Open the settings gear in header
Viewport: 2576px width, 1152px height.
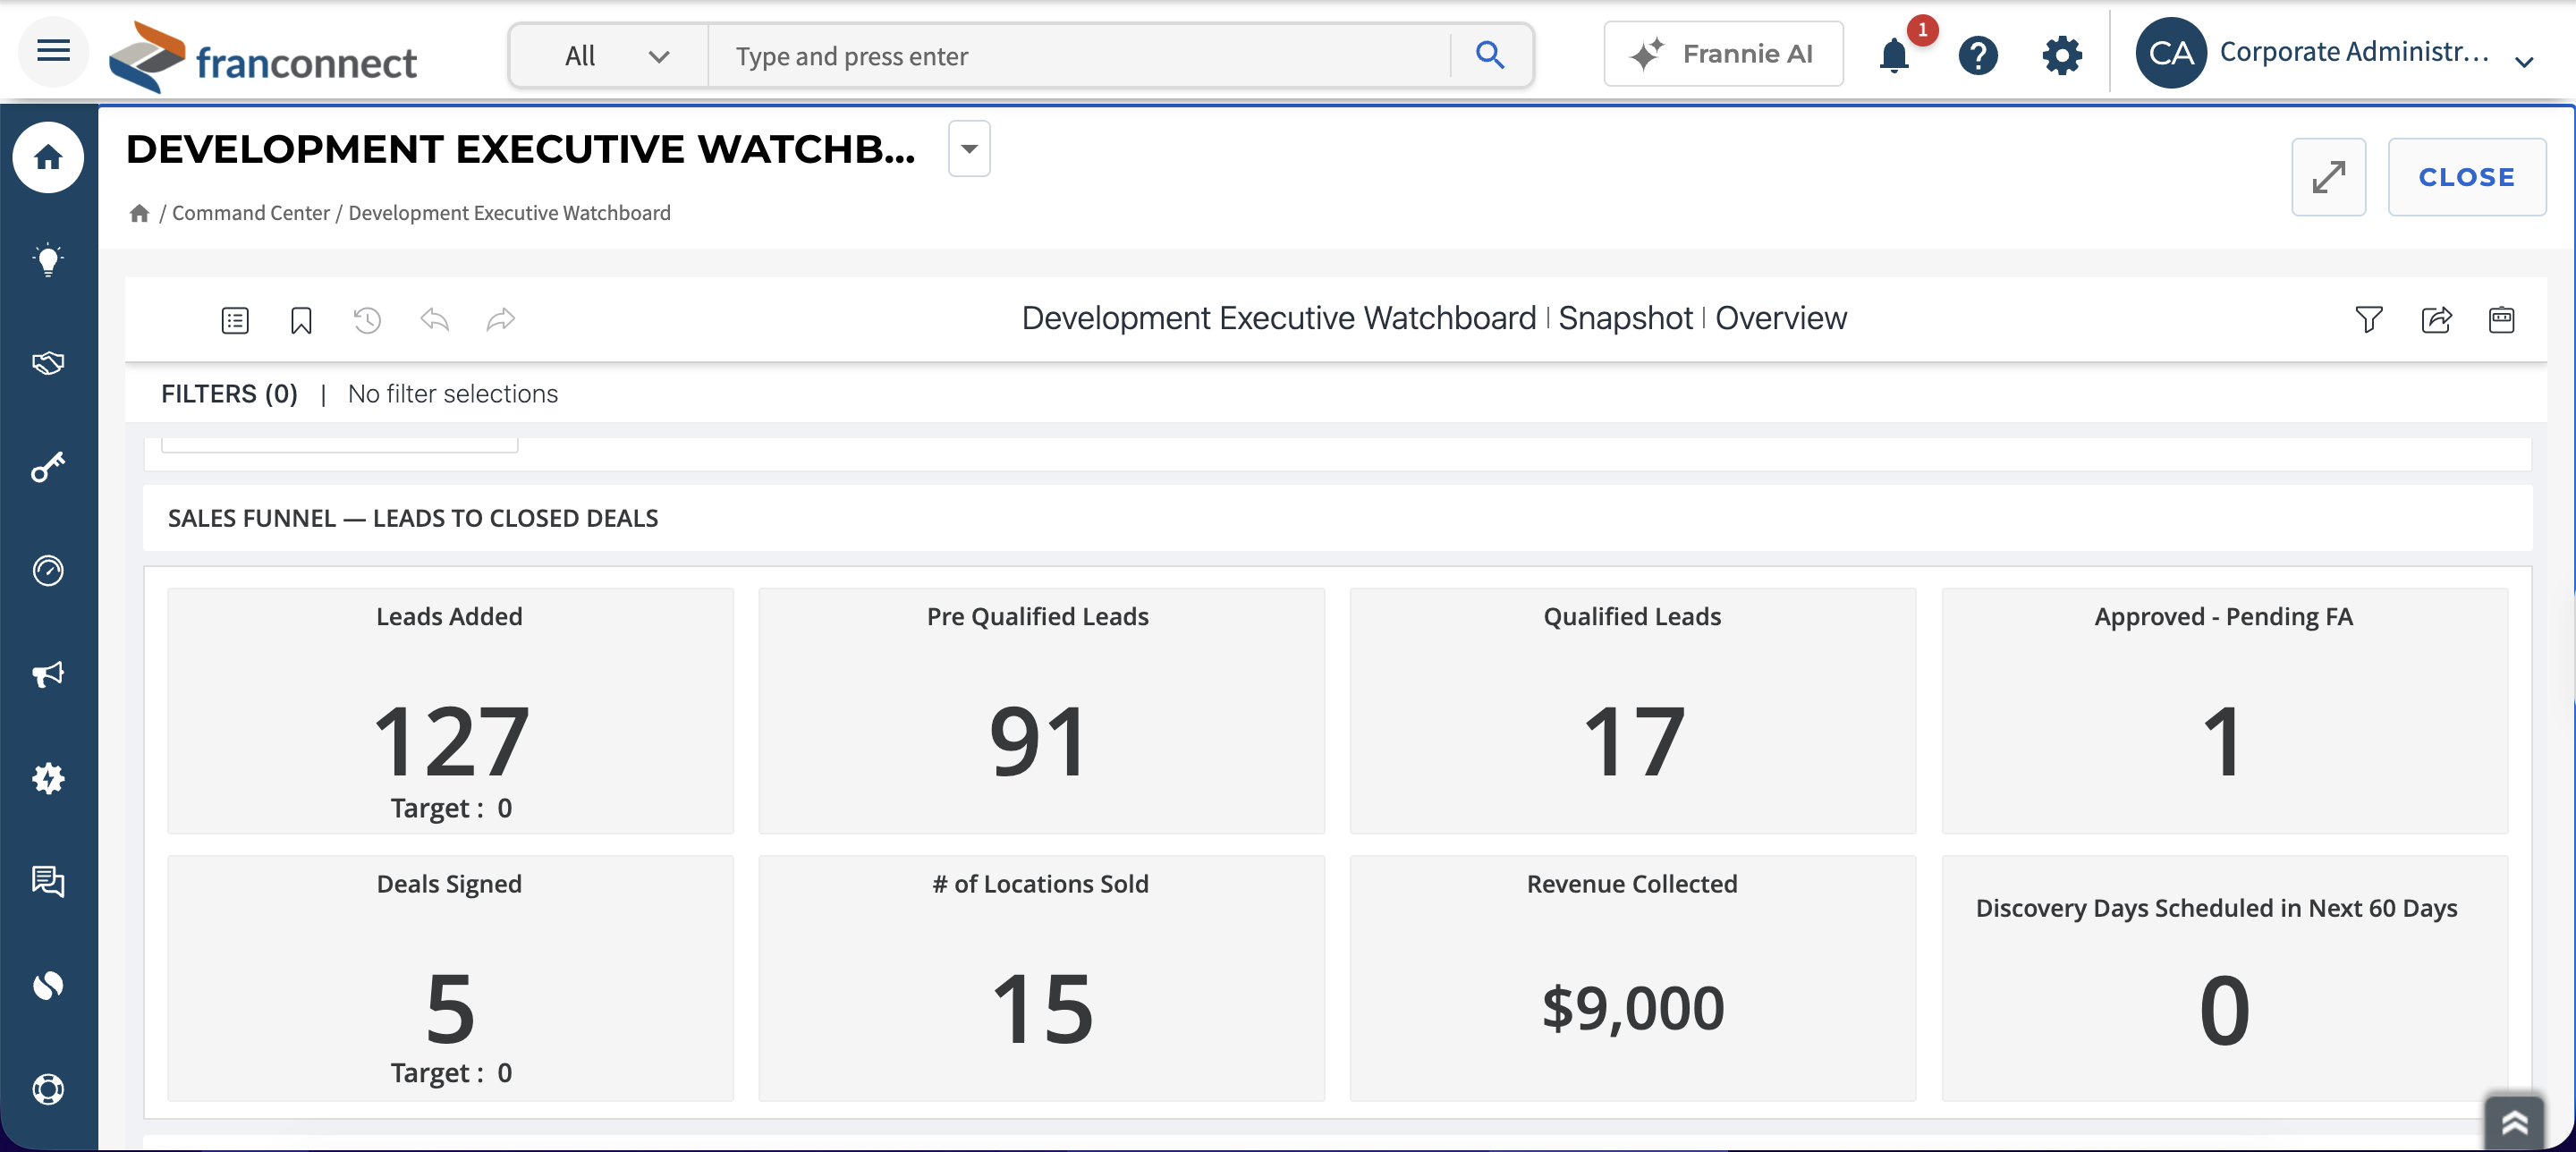(x=2061, y=55)
